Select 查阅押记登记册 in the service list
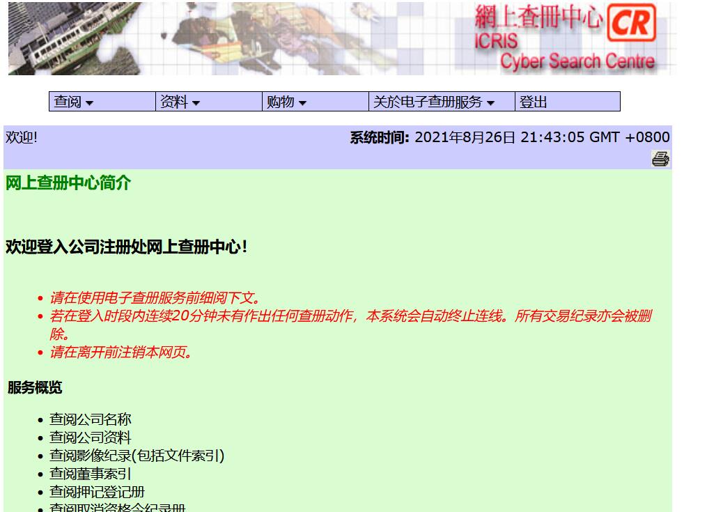 point(97,492)
